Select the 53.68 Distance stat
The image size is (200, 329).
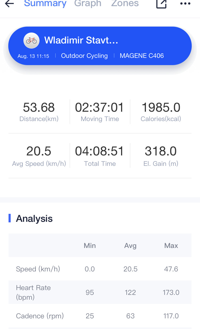pos(39,112)
